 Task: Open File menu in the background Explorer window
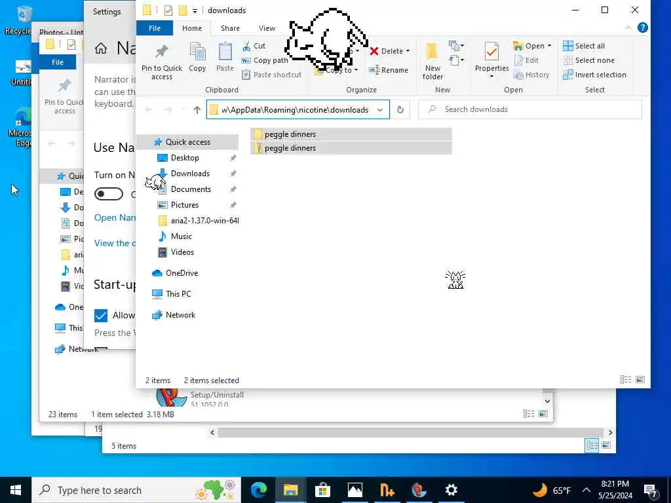(x=58, y=62)
